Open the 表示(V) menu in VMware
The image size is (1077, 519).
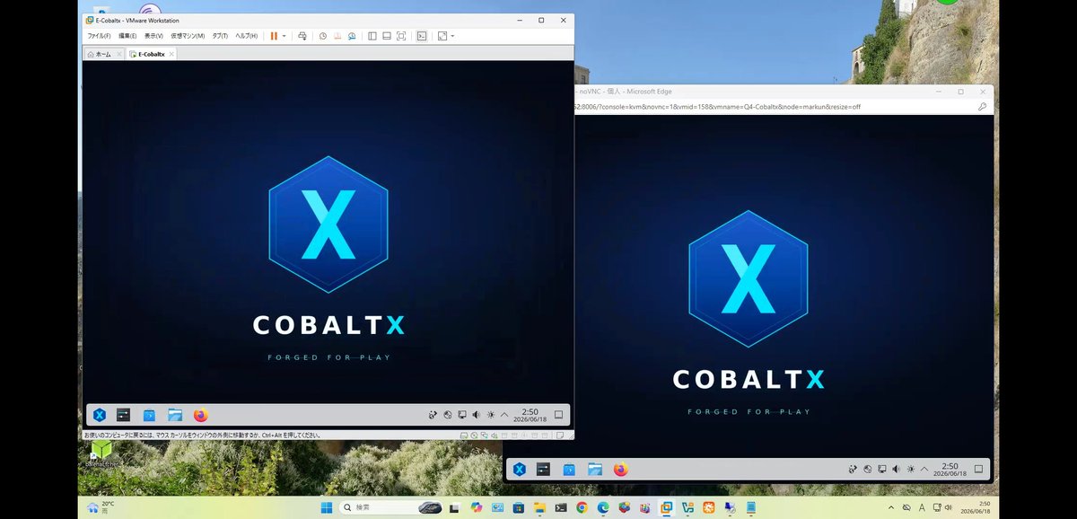[153, 36]
